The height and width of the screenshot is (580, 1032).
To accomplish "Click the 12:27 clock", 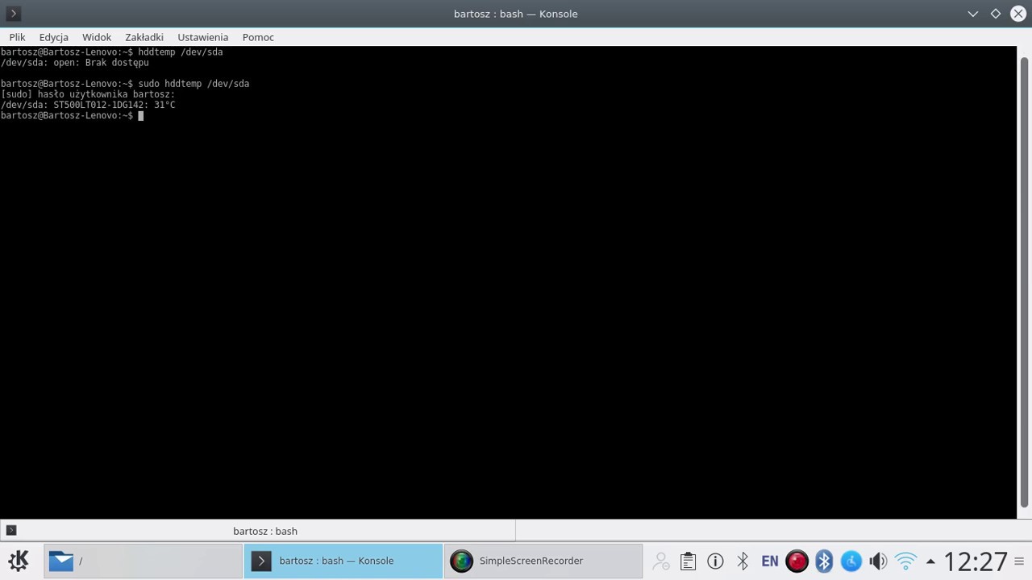I will click(976, 561).
